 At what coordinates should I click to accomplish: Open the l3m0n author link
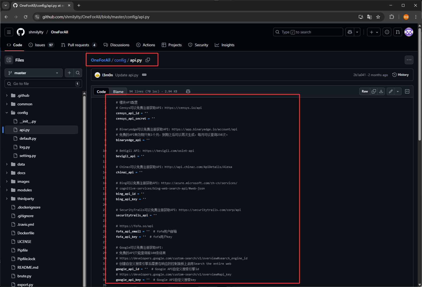[107, 75]
